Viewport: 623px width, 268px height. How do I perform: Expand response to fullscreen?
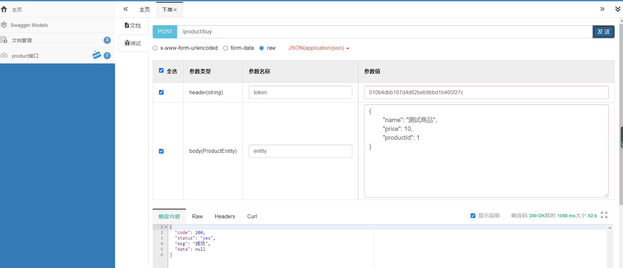[x=604, y=215]
